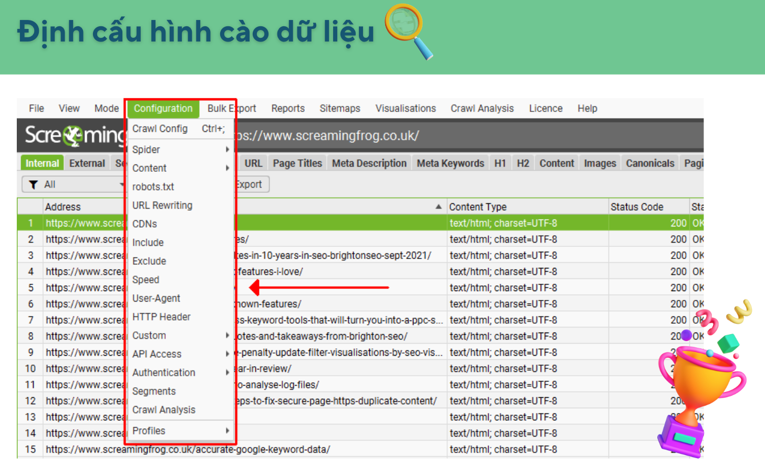Open the View menu
Image resolution: width=765 pixels, height=476 pixels.
coord(69,108)
